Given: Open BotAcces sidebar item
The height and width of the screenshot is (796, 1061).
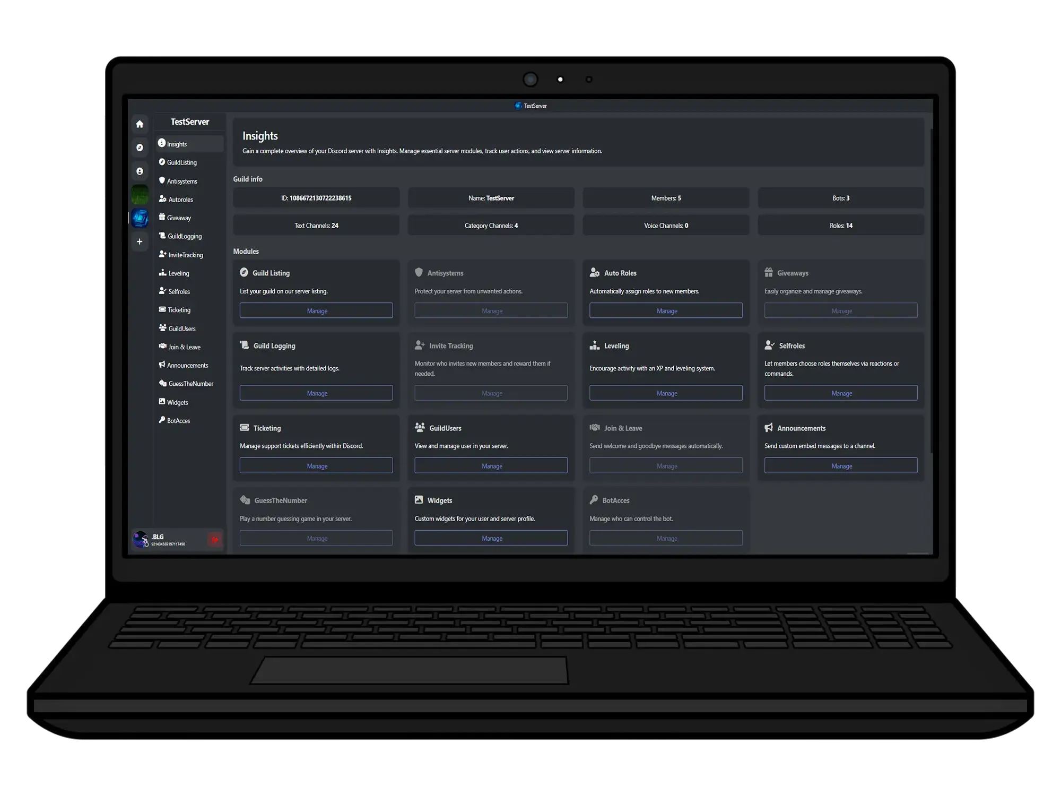Looking at the screenshot, I should pyautogui.click(x=178, y=421).
